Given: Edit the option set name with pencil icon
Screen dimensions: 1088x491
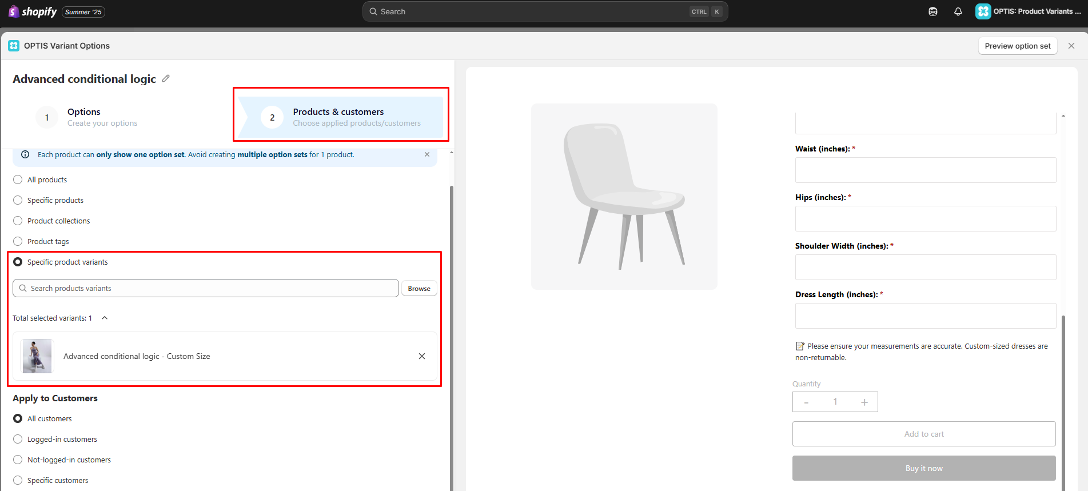Looking at the screenshot, I should coord(166,78).
